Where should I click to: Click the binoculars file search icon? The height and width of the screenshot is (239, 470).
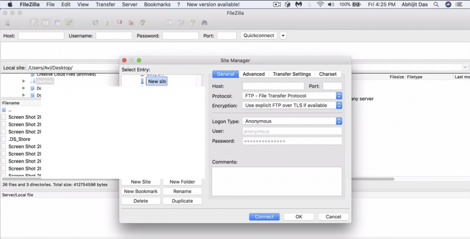(x=204, y=23)
